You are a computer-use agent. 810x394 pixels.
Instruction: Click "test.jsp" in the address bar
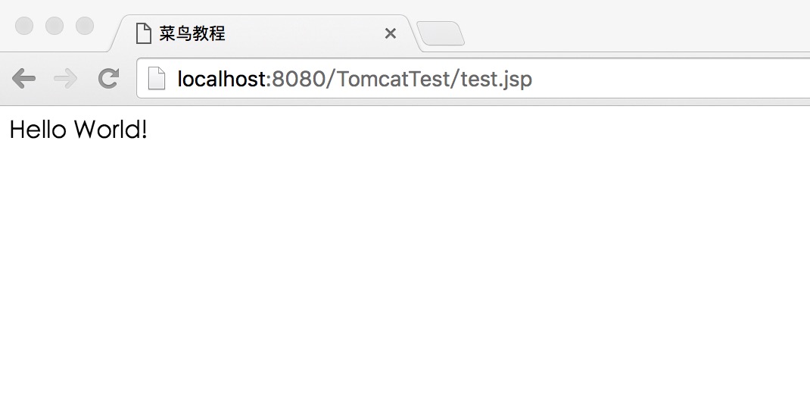click(x=496, y=79)
